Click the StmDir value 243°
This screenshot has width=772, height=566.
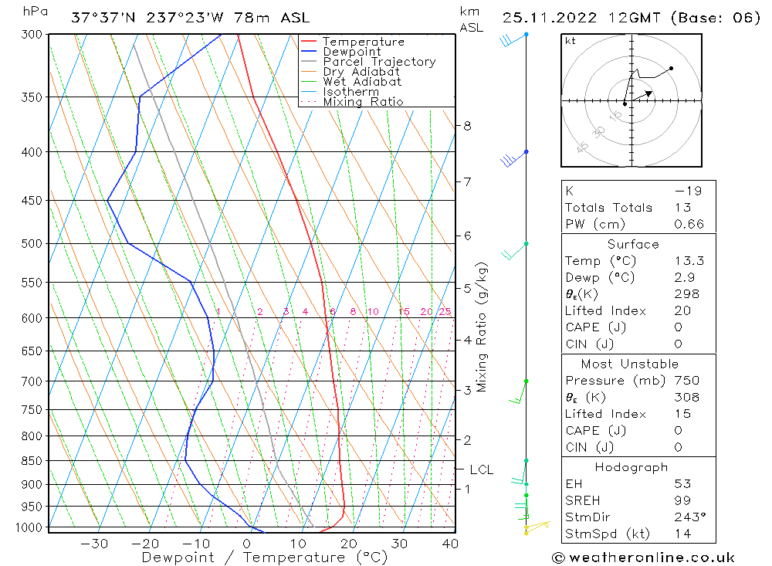tap(689, 517)
